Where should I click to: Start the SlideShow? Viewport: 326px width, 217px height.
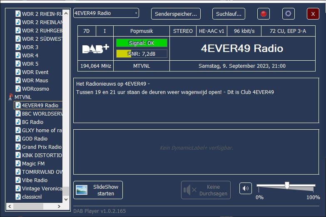click(98, 190)
